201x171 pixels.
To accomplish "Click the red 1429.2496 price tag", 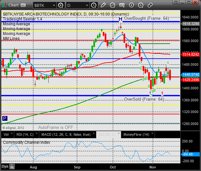I will tap(190, 80).
